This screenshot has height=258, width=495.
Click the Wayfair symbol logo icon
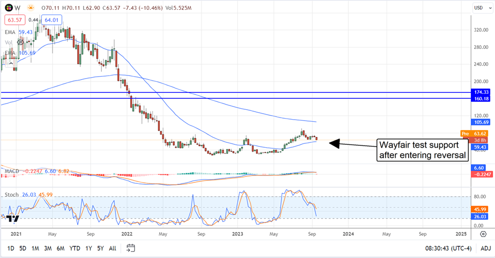point(8,7)
